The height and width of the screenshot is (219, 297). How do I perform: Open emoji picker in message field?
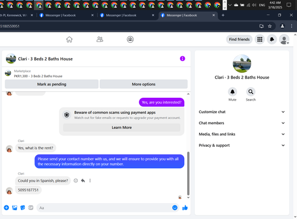175,208
